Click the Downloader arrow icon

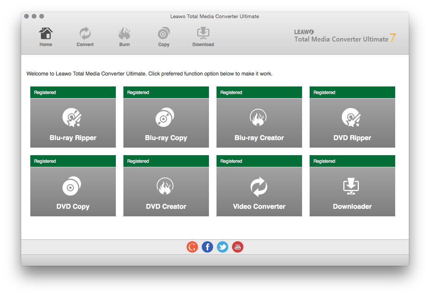click(351, 186)
